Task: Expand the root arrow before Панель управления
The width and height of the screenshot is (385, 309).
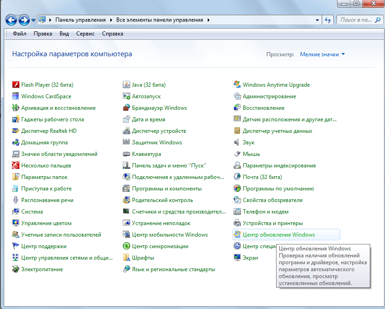Action: click(50, 20)
